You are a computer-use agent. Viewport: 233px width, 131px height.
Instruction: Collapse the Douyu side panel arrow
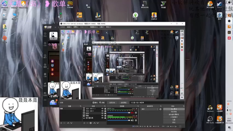point(48,68)
